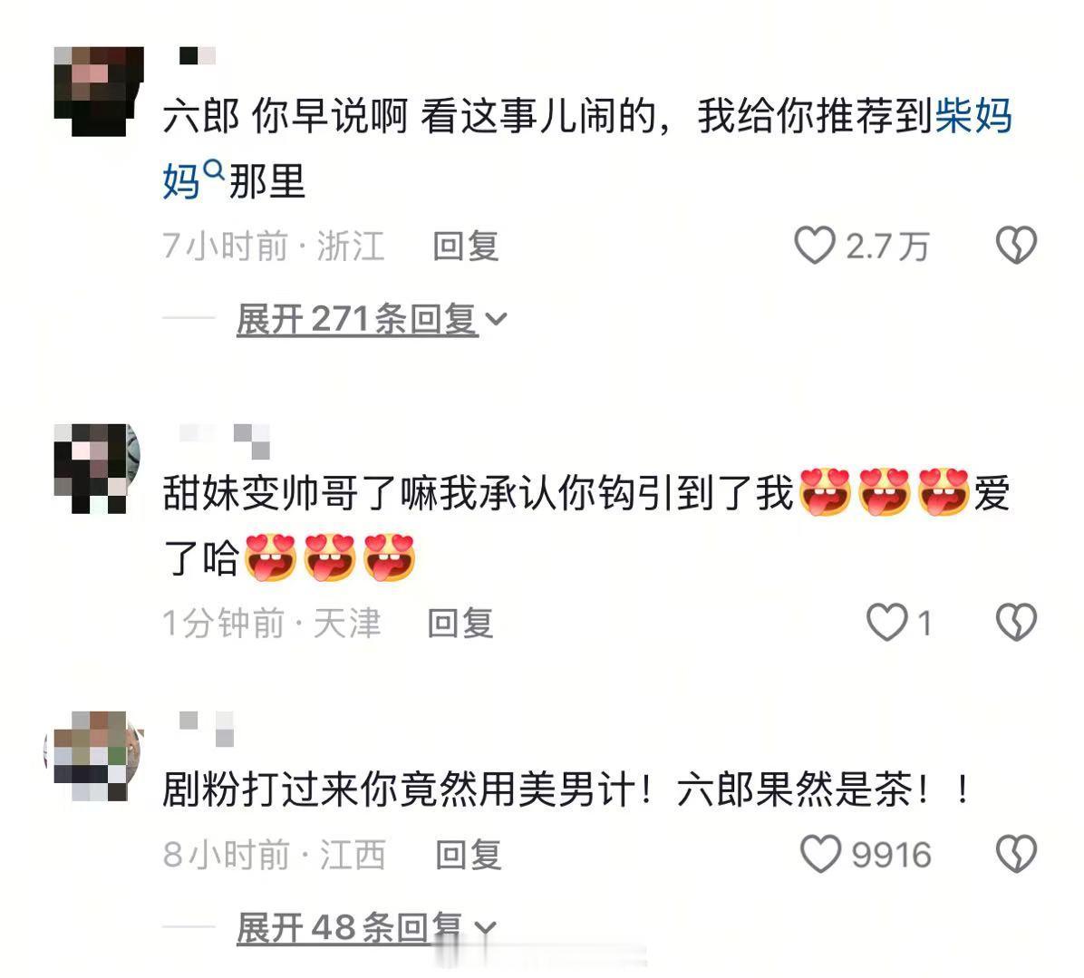1084x978 pixels.
Task: Open first commenter's avatar profile
Action: click(x=99, y=92)
